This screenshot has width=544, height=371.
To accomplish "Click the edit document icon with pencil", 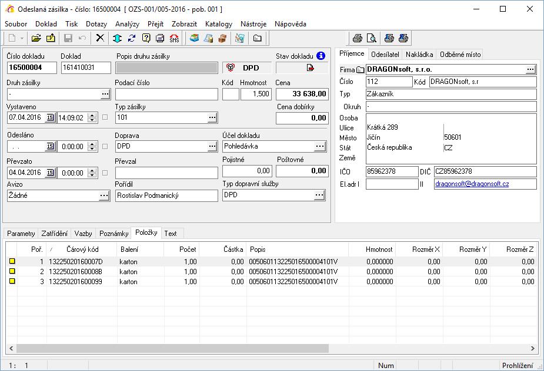I will tap(51, 38).
